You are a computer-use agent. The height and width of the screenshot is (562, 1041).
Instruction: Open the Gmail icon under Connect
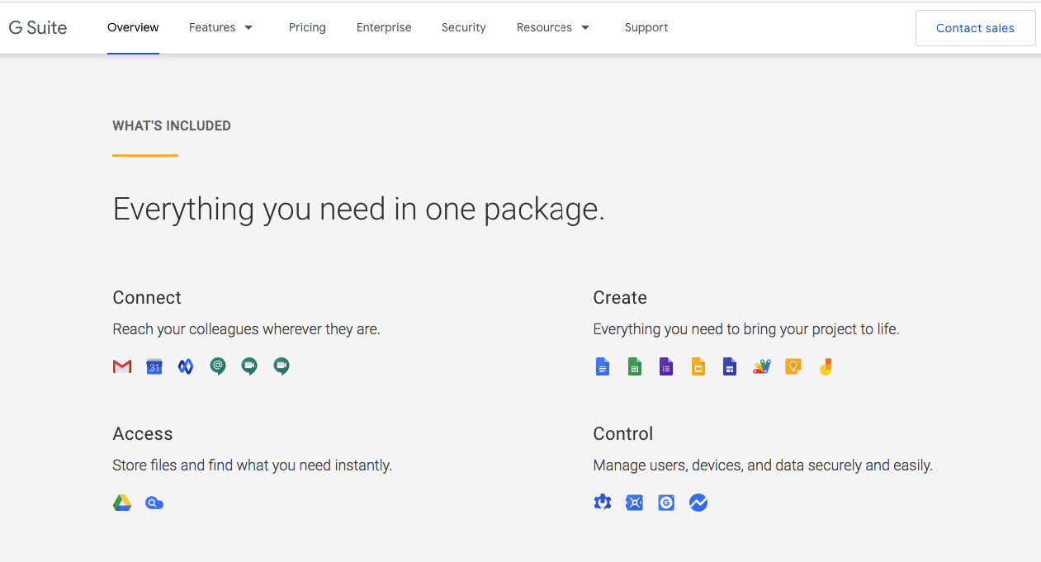[x=122, y=366]
